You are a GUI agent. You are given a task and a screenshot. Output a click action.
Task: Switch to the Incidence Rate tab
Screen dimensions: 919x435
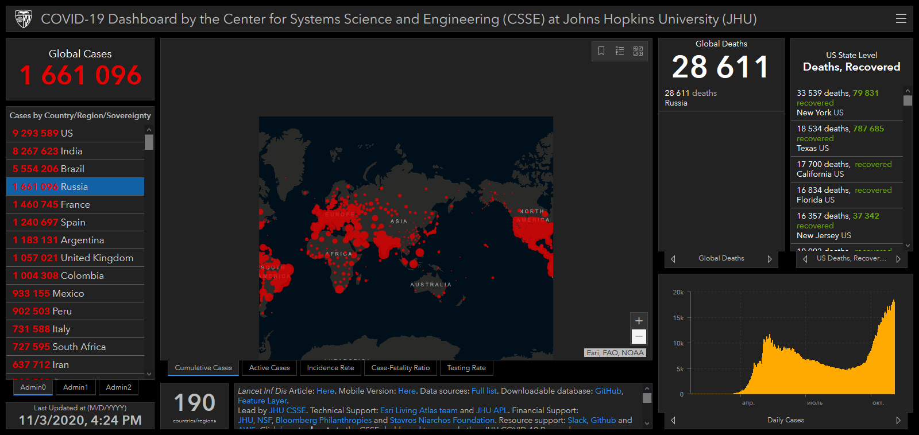pyautogui.click(x=330, y=368)
